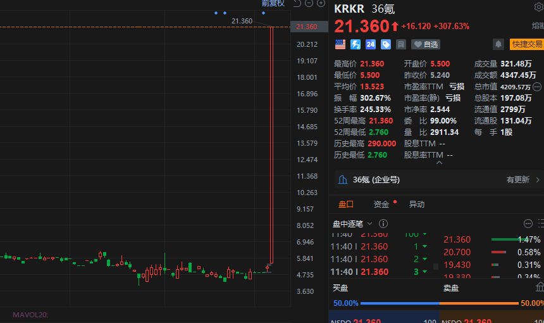Click the rightmost blue diamond chart marker

(x=263, y=13)
